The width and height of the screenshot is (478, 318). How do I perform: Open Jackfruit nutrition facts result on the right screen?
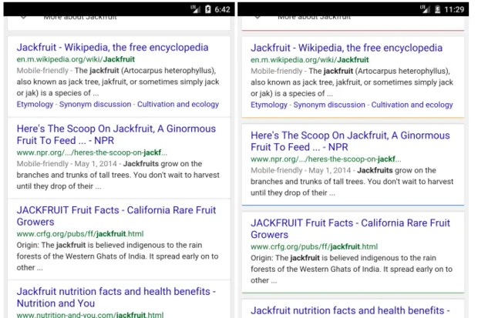click(x=350, y=311)
